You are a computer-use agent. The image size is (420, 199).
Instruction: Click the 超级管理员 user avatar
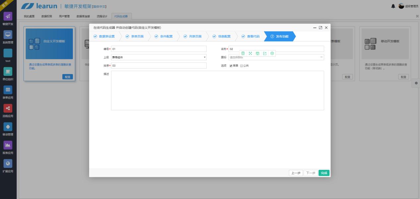401,6
